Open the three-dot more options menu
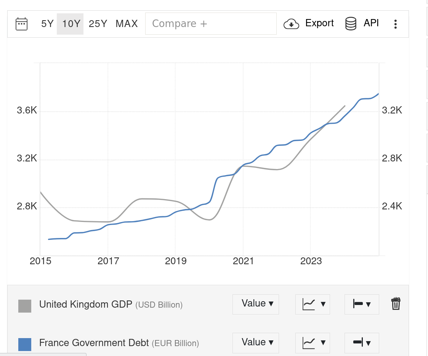The image size is (428, 356). [396, 24]
